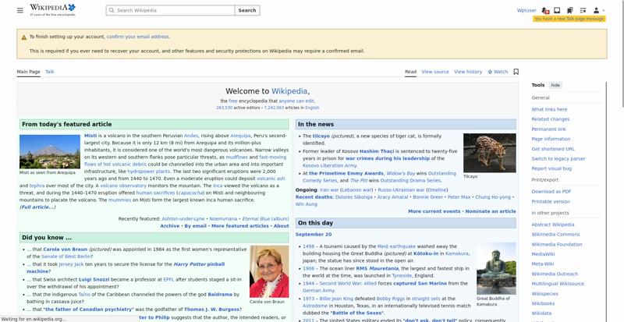Click the page vertical scrollbar

(621, 54)
